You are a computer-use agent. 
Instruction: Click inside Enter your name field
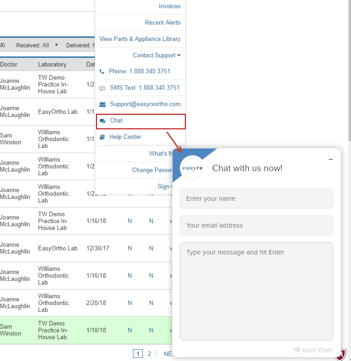(x=256, y=198)
